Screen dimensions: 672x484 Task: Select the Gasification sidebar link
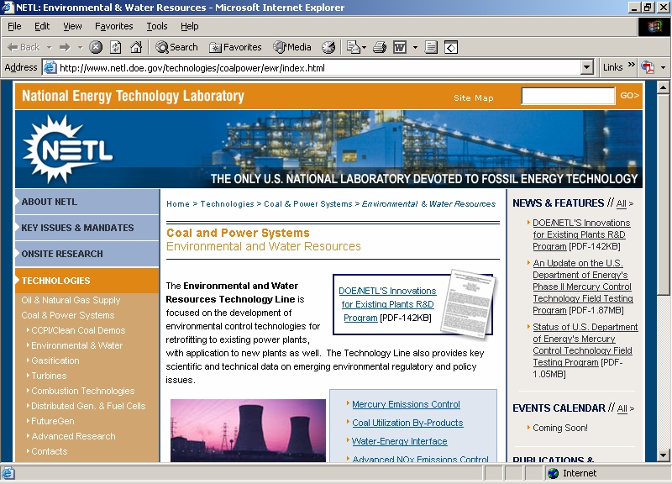click(55, 360)
